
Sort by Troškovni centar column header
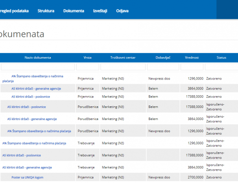click(x=123, y=57)
